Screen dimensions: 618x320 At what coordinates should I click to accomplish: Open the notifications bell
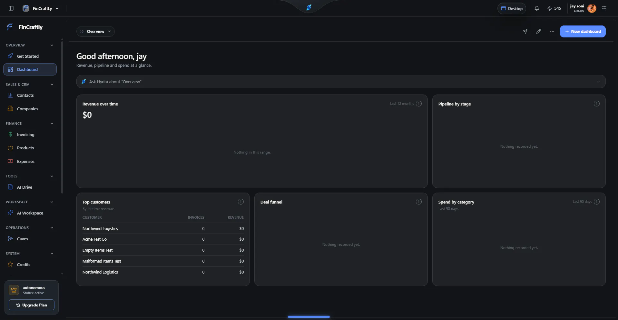(x=536, y=8)
